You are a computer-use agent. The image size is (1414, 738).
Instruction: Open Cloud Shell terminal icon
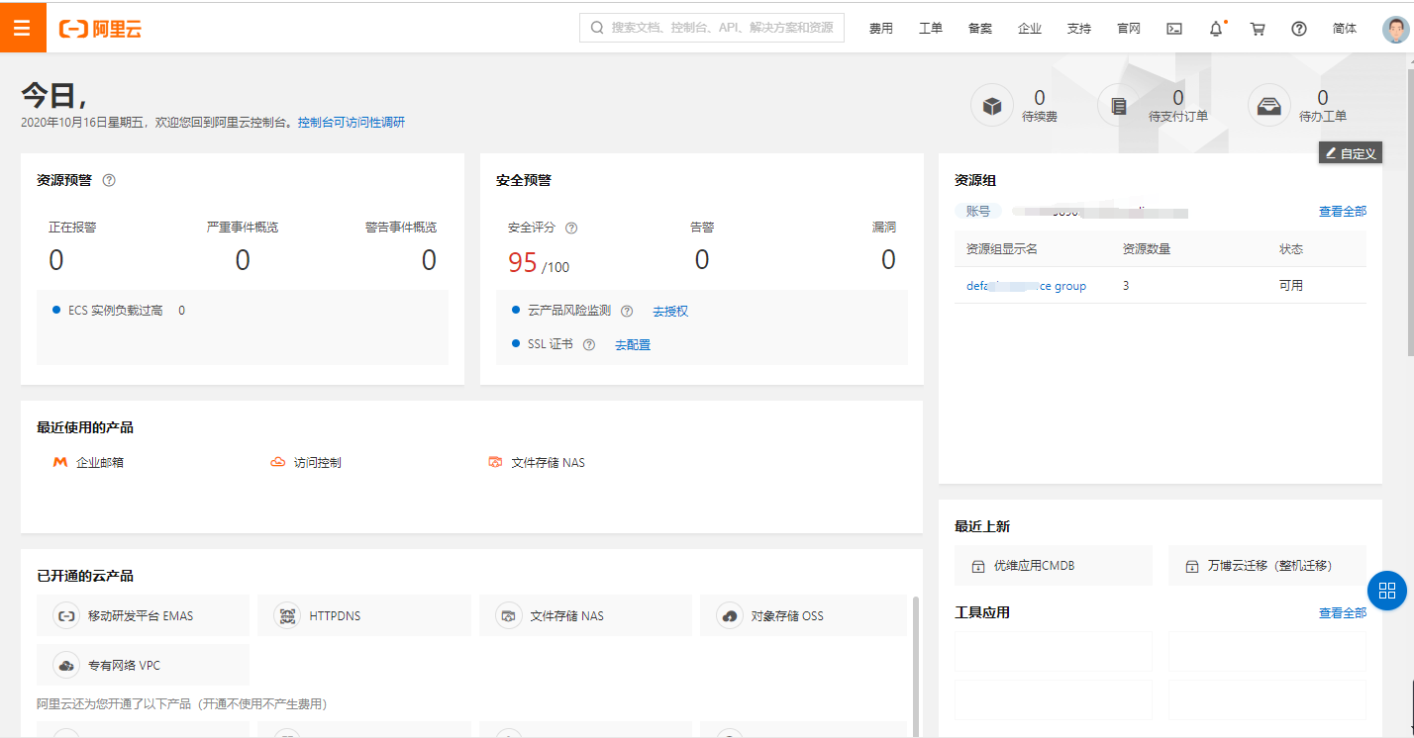coord(1174,29)
